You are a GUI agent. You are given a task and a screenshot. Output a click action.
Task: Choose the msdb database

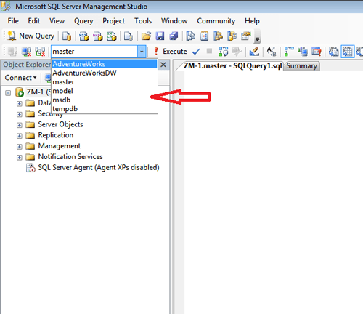point(105,100)
